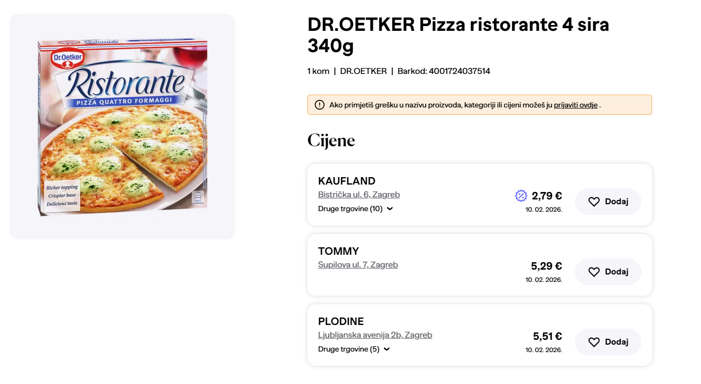701x384 pixels.
Task: Click the heart icon in the Tommy row
Action: [594, 272]
